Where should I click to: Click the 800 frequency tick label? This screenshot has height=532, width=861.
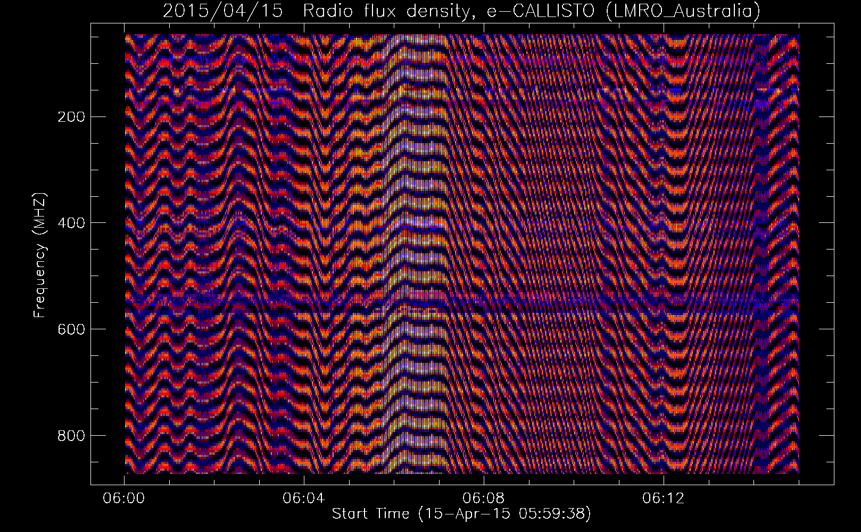71,436
